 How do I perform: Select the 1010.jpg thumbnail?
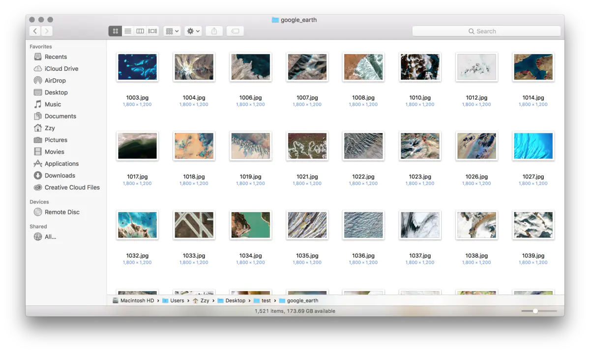tap(420, 67)
